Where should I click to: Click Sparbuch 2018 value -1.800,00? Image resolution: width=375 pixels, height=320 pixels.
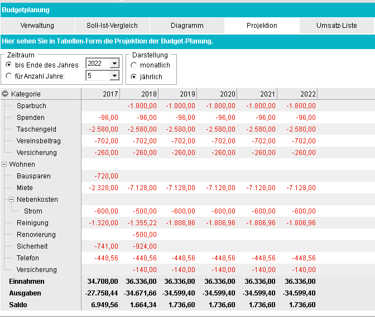pyautogui.click(x=142, y=105)
